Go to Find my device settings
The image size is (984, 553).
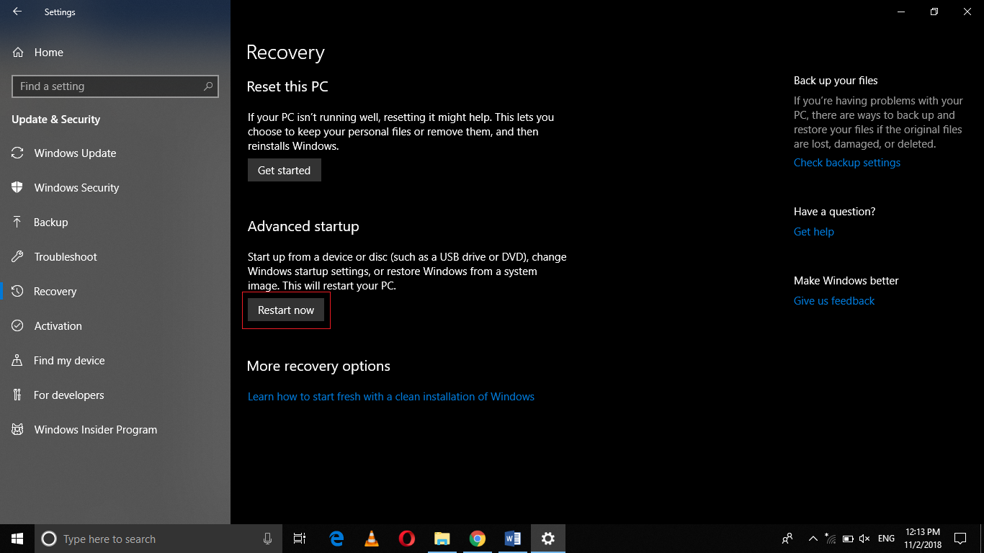coord(115,360)
